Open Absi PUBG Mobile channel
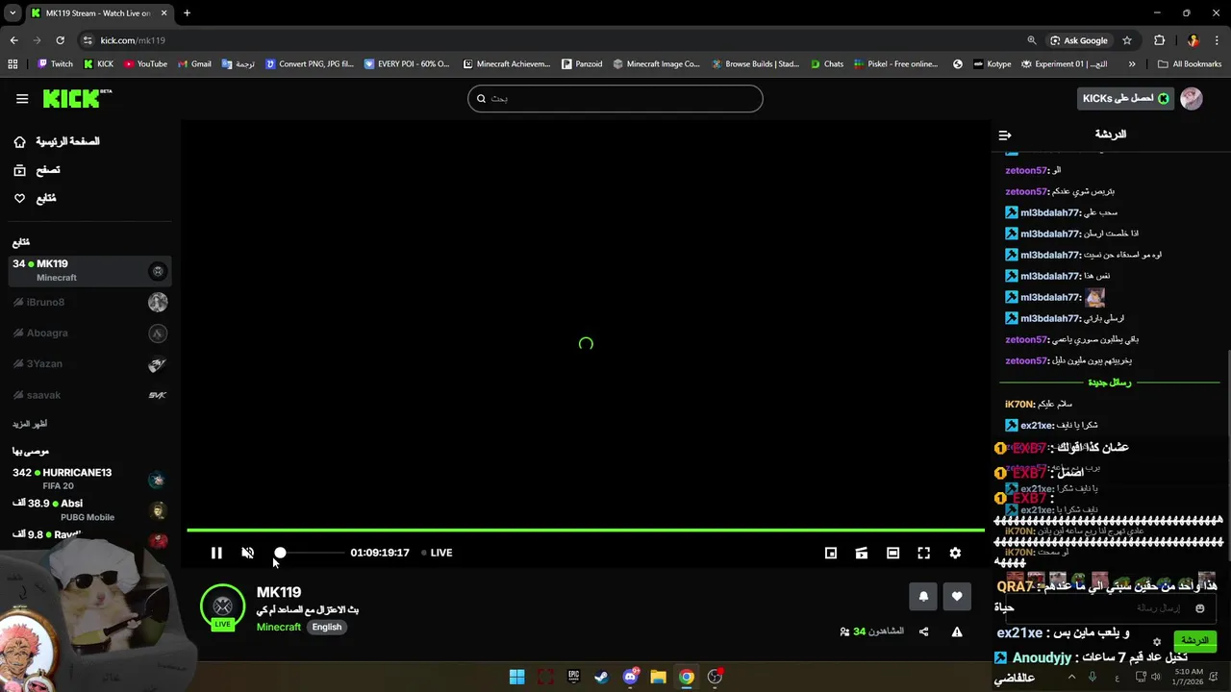 pyautogui.click(x=90, y=509)
